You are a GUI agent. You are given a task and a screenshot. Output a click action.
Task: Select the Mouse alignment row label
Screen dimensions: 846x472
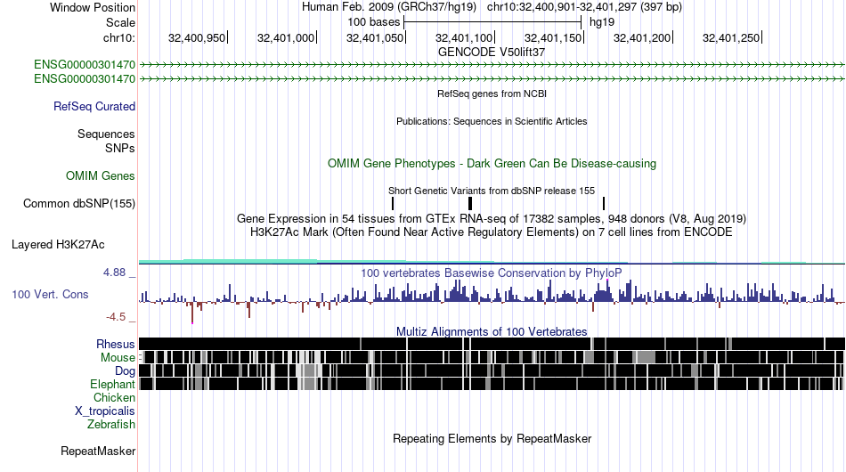click(118, 358)
